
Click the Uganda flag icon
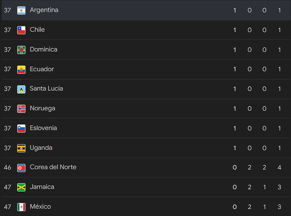(21, 148)
